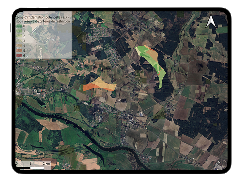
Task: Click the '2 km' scale label
Action: click(x=46, y=163)
